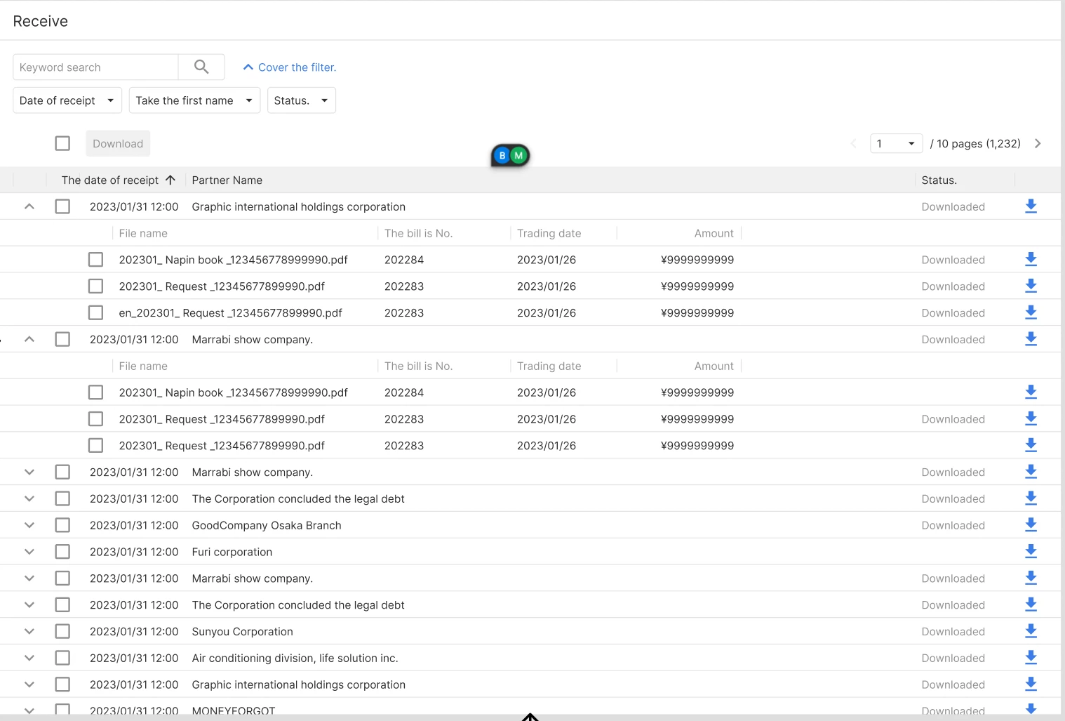
Task: Click the Partner Name column header
Action: 227,180
